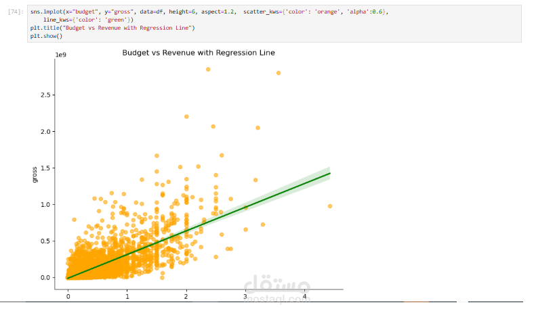The image size is (555, 311).
Task: Click the 1.0 y-axis tick label
Action: 45,205
